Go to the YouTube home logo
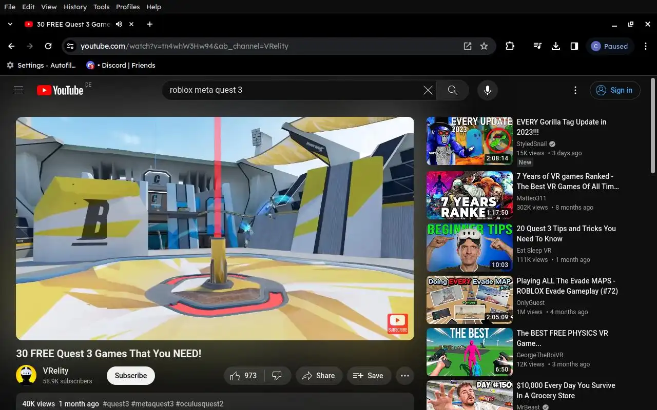This screenshot has width=657, height=410. [x=60, y=90]
